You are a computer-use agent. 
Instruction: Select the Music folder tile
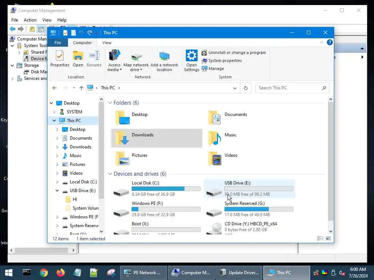click(x=249, y=138)
